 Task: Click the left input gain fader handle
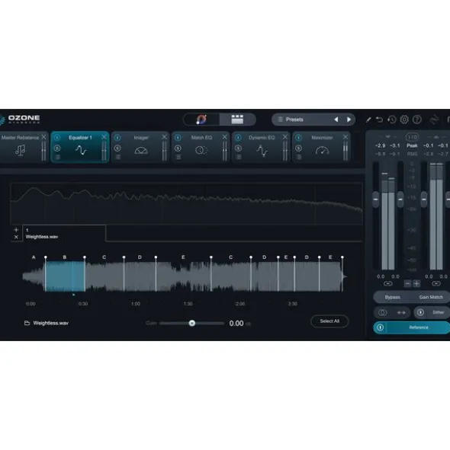tap(375, 199)
